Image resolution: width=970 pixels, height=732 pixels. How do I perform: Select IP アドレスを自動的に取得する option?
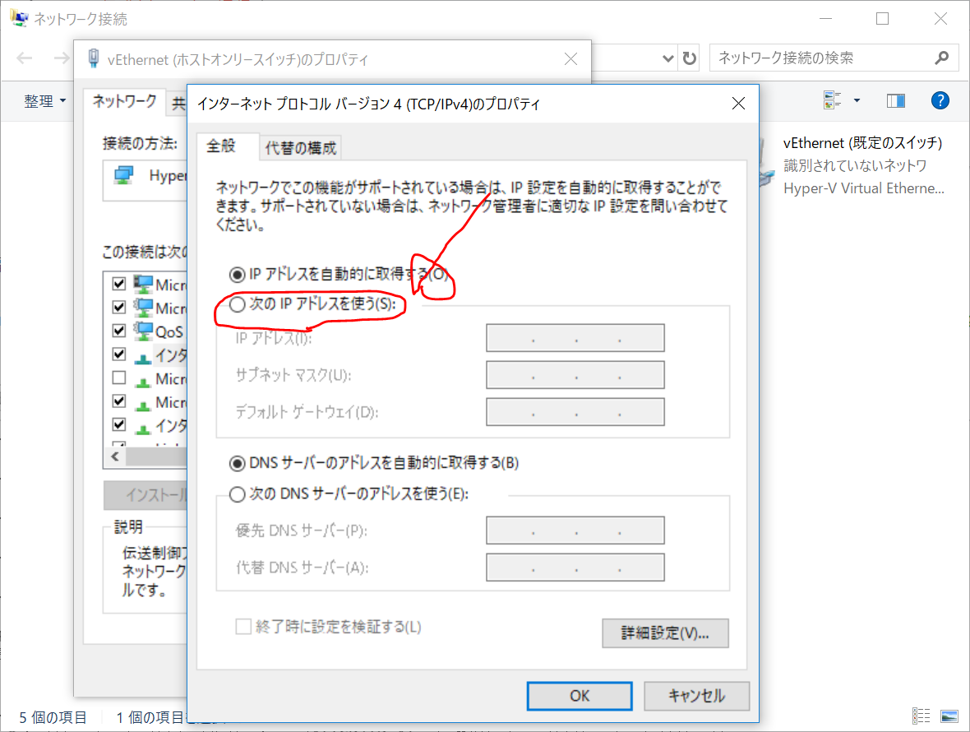click(238, 273)
